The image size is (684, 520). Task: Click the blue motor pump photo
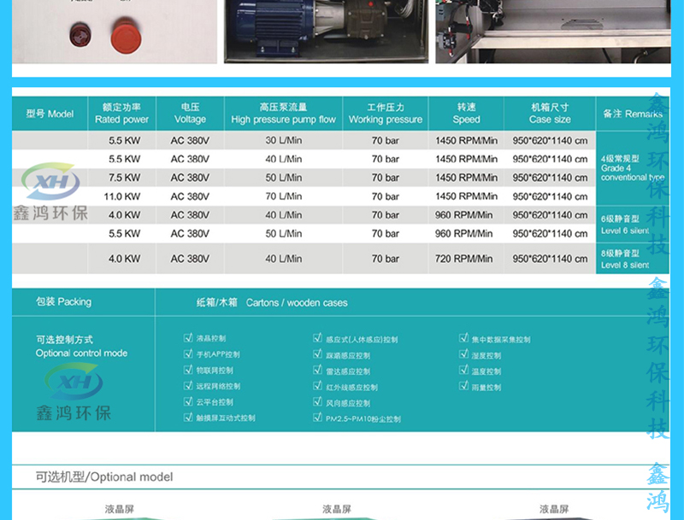[325, 32]
